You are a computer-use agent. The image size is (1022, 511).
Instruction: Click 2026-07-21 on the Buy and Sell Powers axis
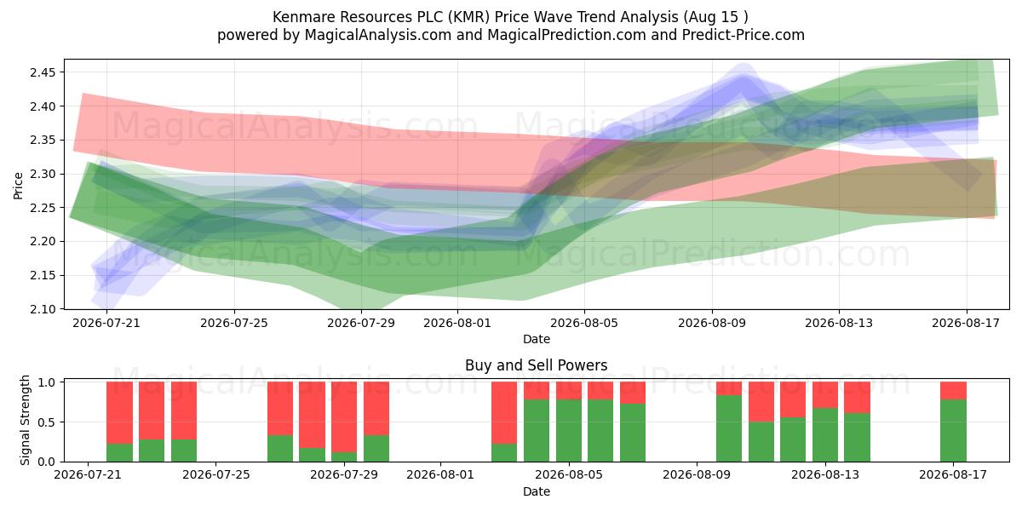(x=88, y=475)
